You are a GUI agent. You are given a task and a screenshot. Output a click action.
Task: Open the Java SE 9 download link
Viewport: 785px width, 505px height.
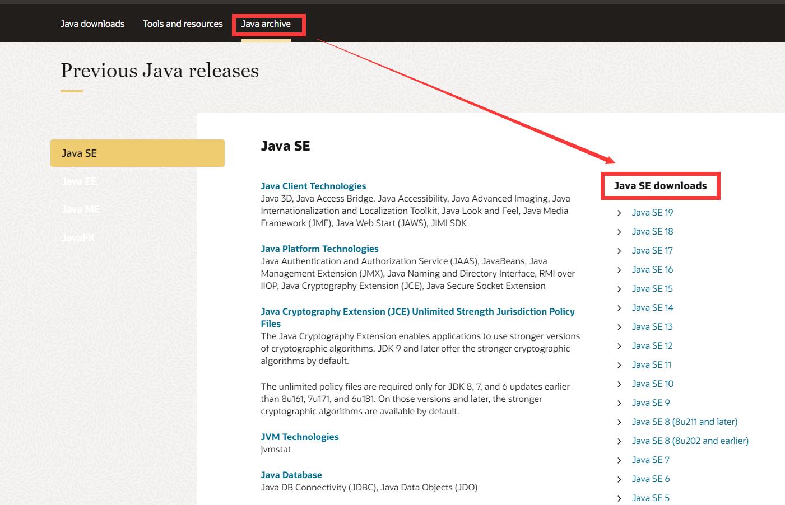coord(651,403)
